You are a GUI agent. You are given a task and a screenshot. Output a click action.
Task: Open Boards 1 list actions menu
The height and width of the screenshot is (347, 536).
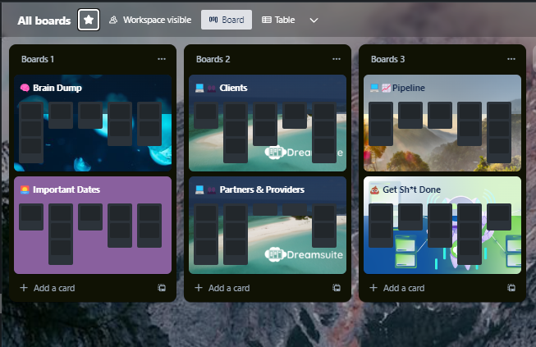click(162, 59)
